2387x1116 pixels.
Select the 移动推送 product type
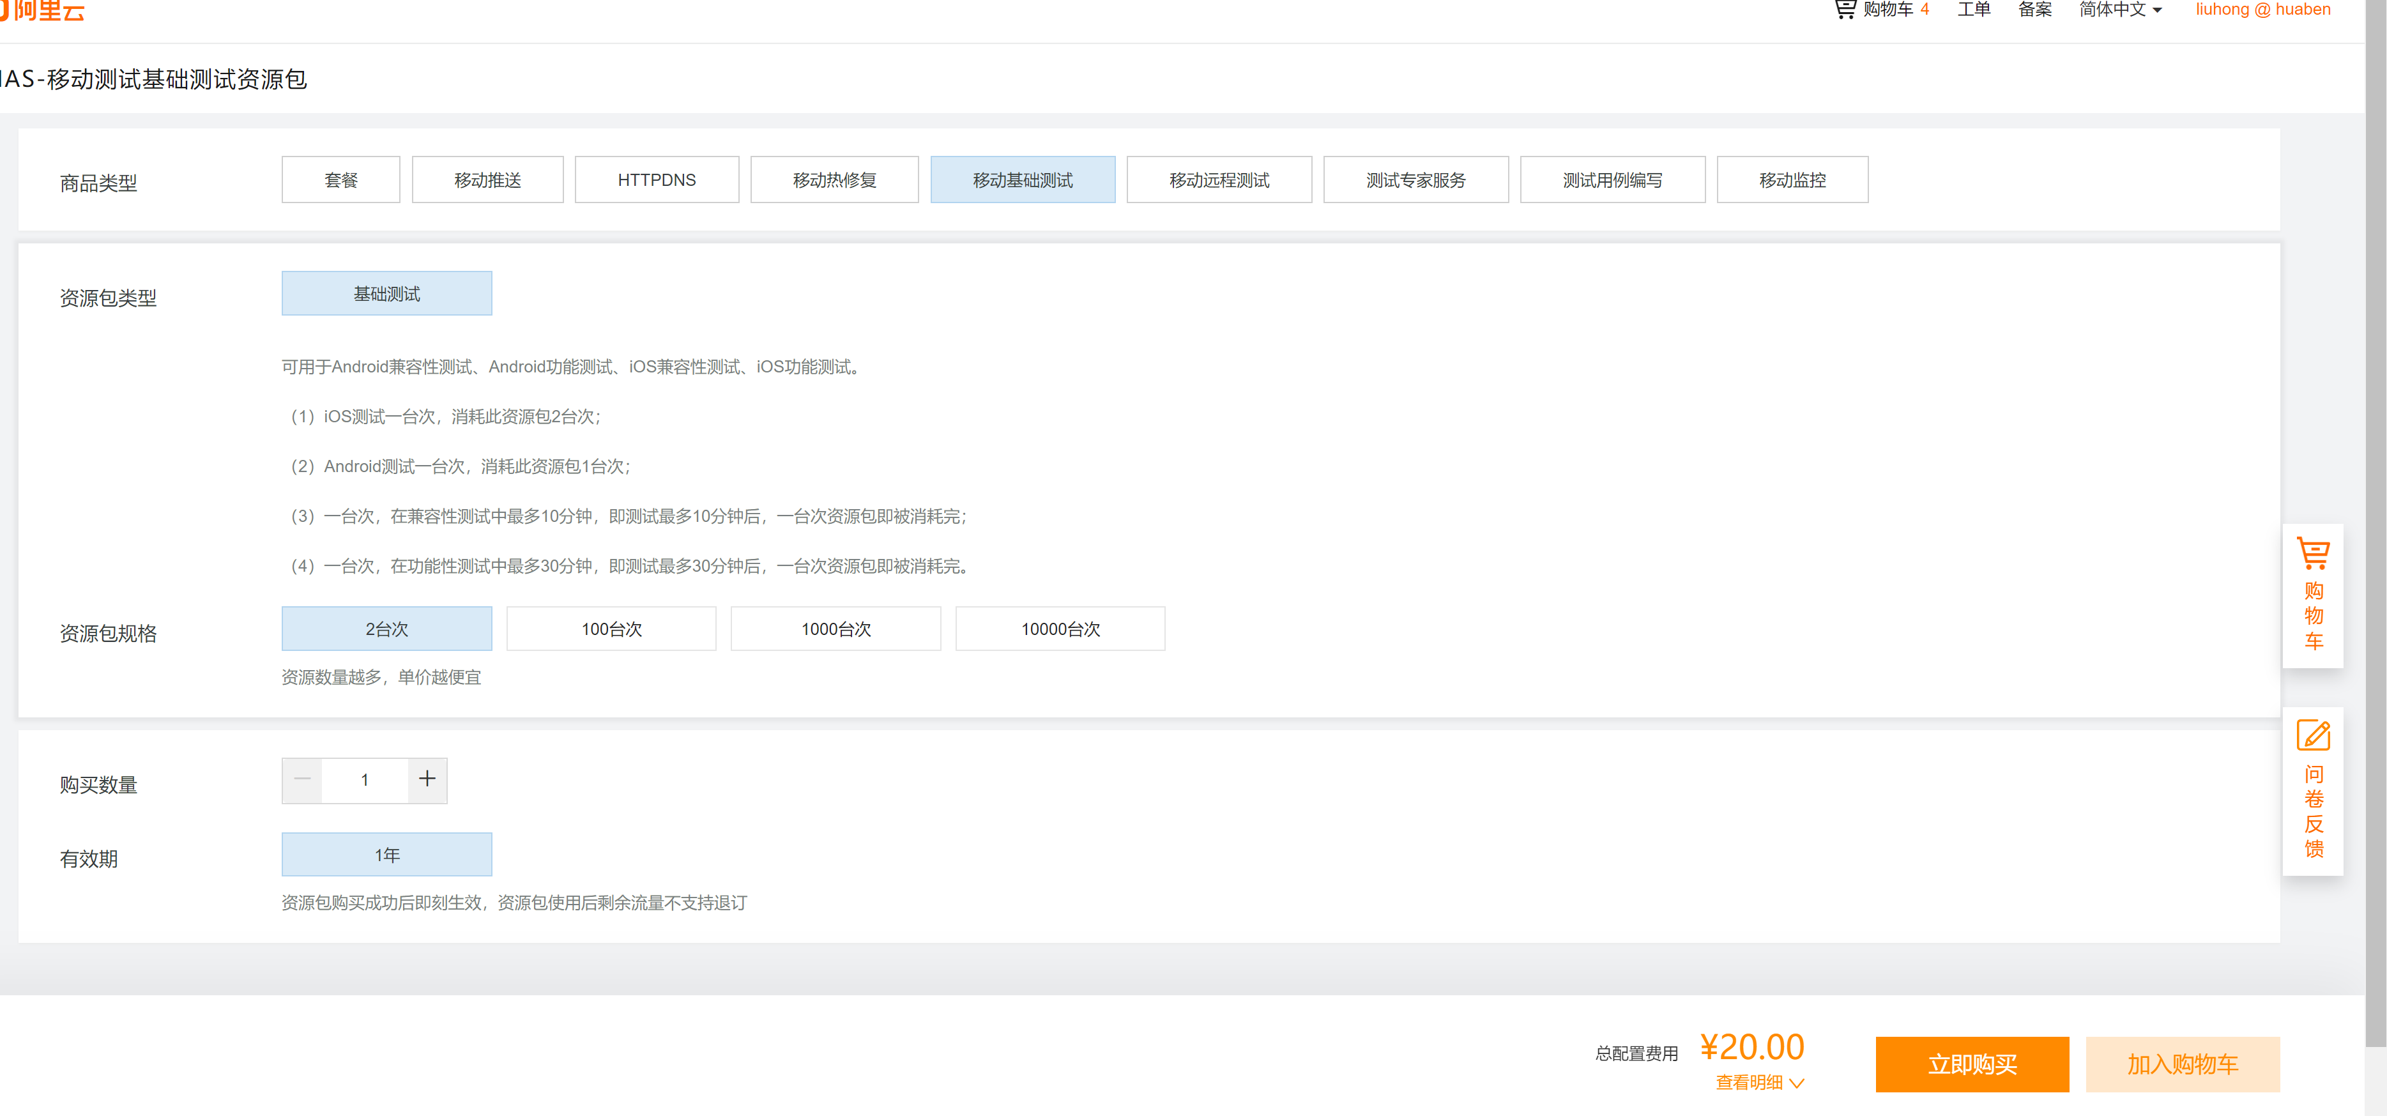click(487, 180)
